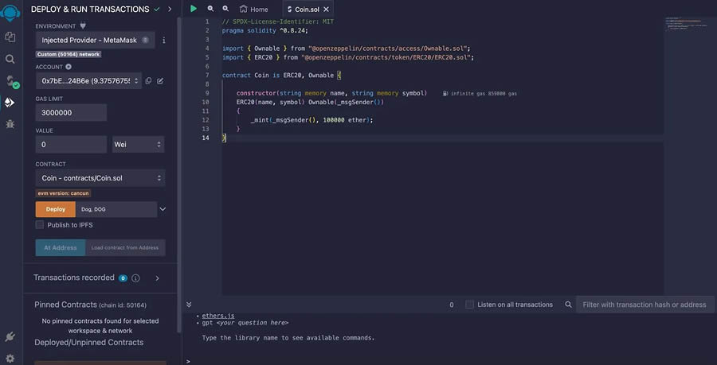
Task: Click the side panel vertical scrollbar
Action: (179, 173)
